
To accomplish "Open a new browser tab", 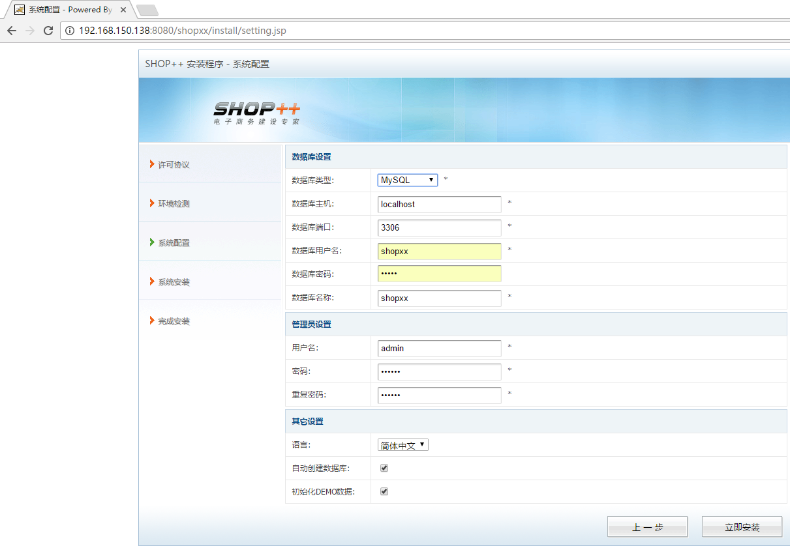I will 147,10.
